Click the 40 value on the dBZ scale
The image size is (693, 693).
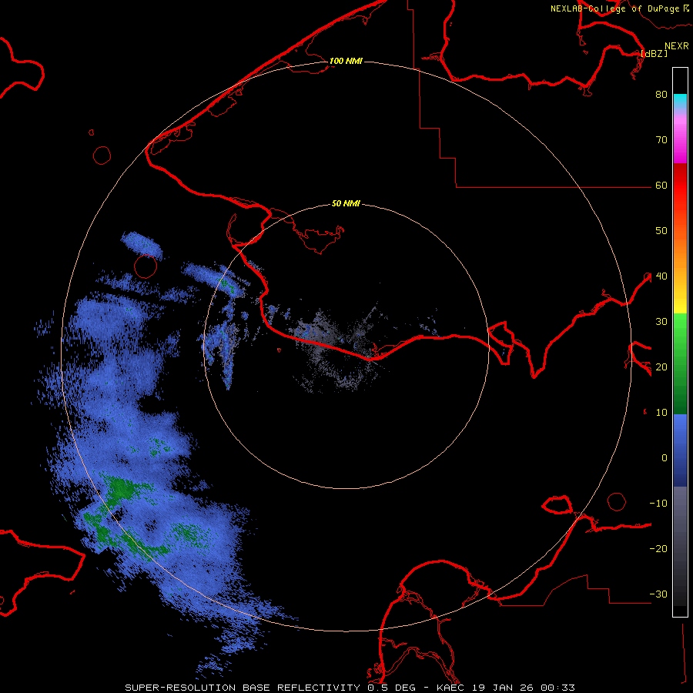click(661, 276)
